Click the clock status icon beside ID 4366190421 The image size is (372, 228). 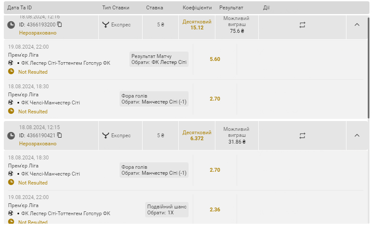tap(11, 136)
